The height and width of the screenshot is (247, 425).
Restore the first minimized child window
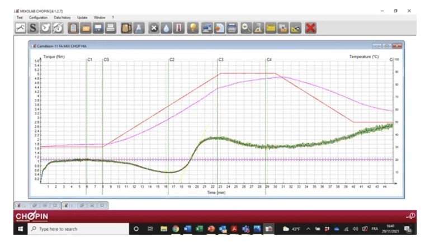34,205
